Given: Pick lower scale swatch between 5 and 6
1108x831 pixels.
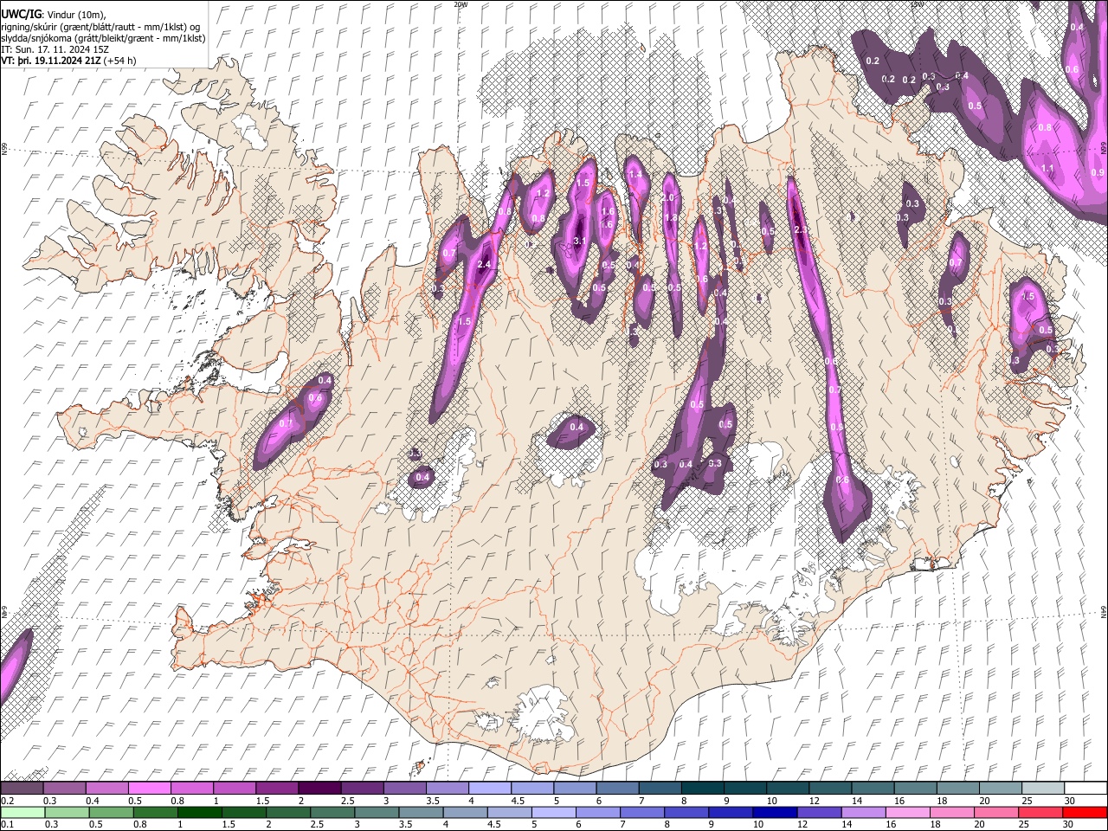Looking at the screenshot, I should click(554, 812).
